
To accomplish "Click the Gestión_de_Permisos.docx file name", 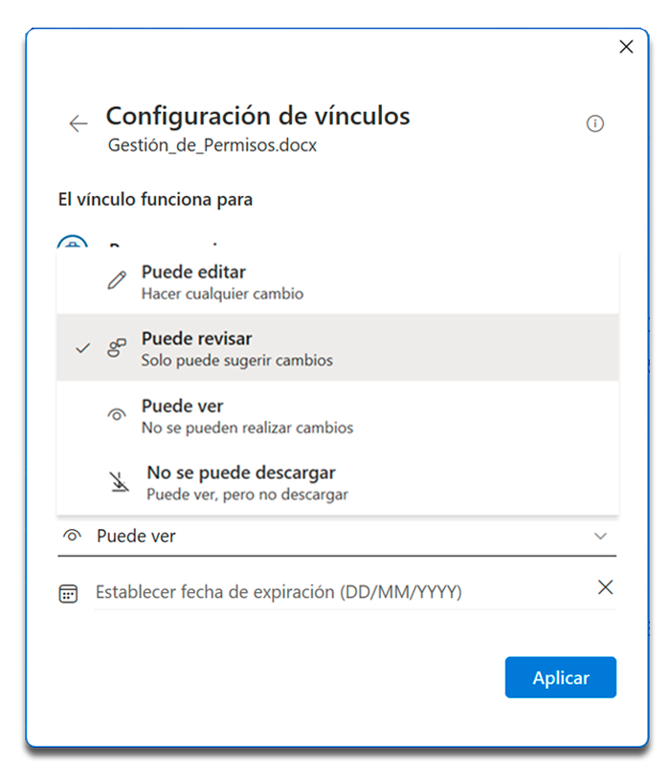I will (x=212, y=146).
